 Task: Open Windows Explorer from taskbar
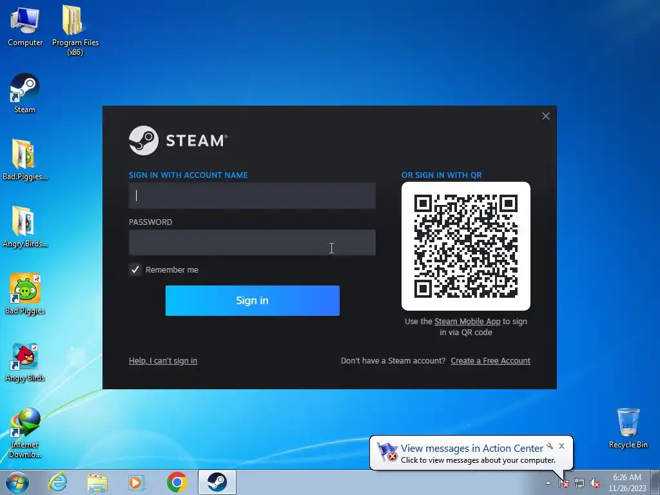[x=97, y=482]
